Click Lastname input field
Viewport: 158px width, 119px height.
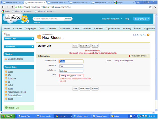[x=71, y=66]
